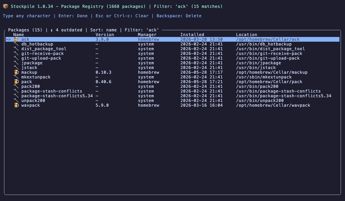The height and width of the screenshot is (201, 345).
Task: Click the wrench icon beside unpack200
Action: pos(16,100)
